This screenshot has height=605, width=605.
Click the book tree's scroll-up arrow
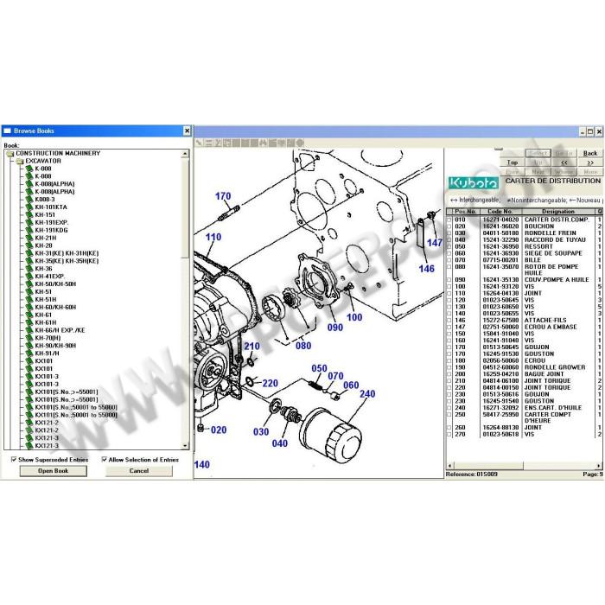pyautogui.click(x=185, y=154)
